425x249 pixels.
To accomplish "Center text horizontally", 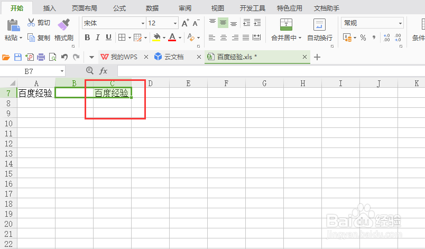I will point(224,38).
